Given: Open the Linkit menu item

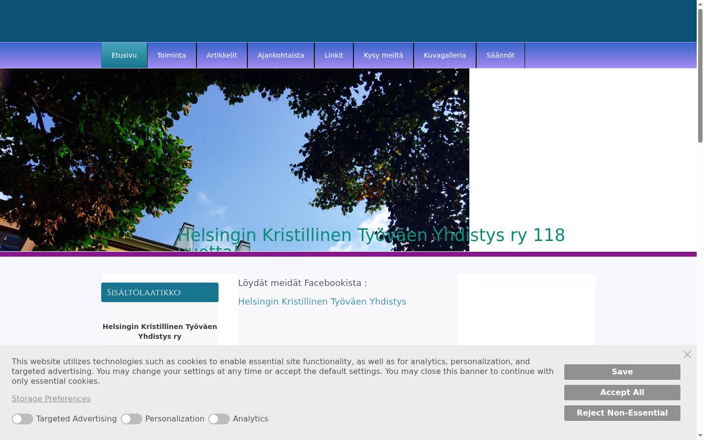Looking at the screenshot, I should pos(334,55).
